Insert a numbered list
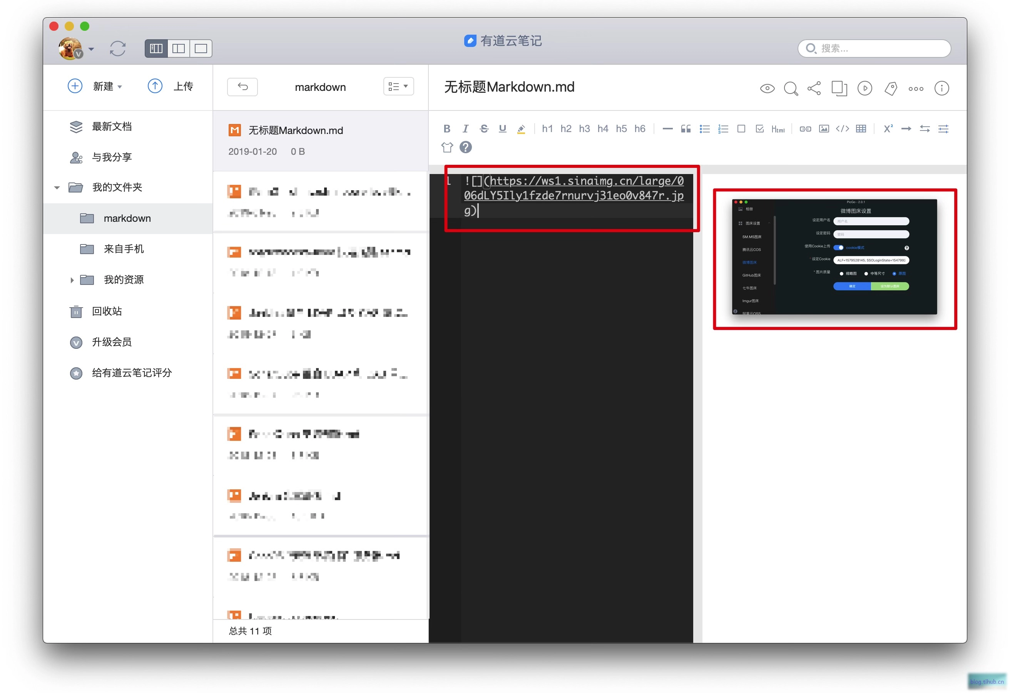 (723, 129)
